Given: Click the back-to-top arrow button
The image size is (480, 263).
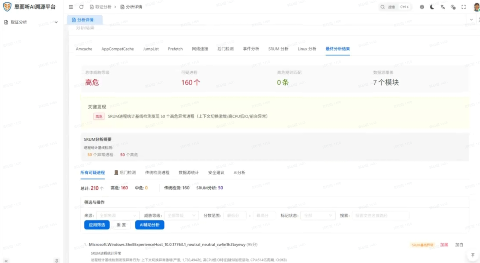Looking at the screenshot, I should [x=472, y=255].
